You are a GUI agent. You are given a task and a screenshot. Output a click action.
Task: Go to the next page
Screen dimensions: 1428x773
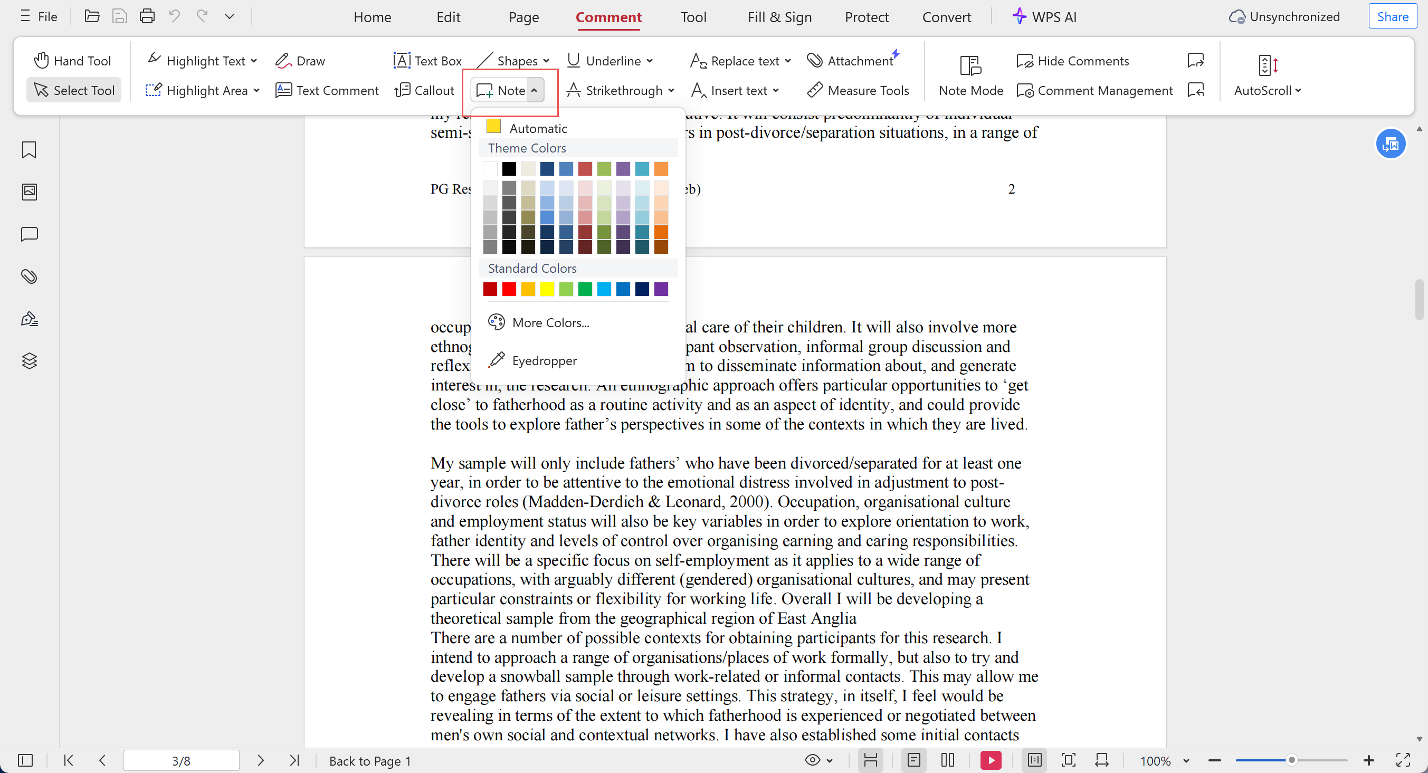(261, 760)
